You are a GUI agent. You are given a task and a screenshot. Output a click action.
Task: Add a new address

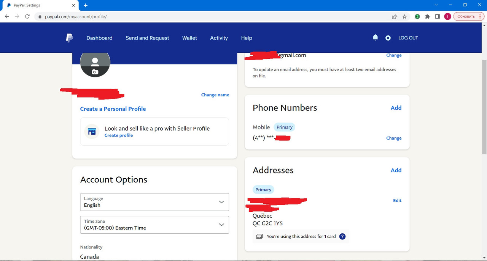(x=396, y=170)
